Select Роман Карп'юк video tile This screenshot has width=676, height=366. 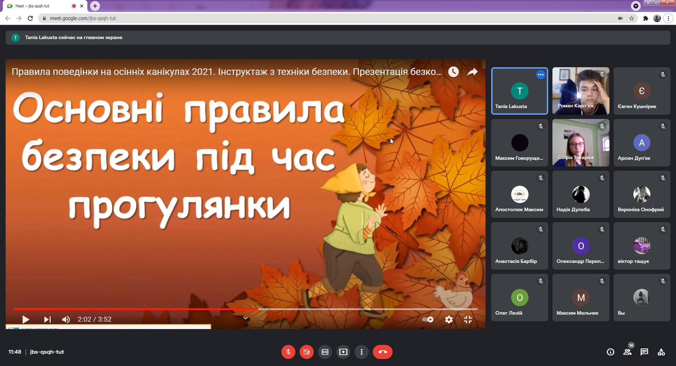pyautogui.click(x=581, y=91)
